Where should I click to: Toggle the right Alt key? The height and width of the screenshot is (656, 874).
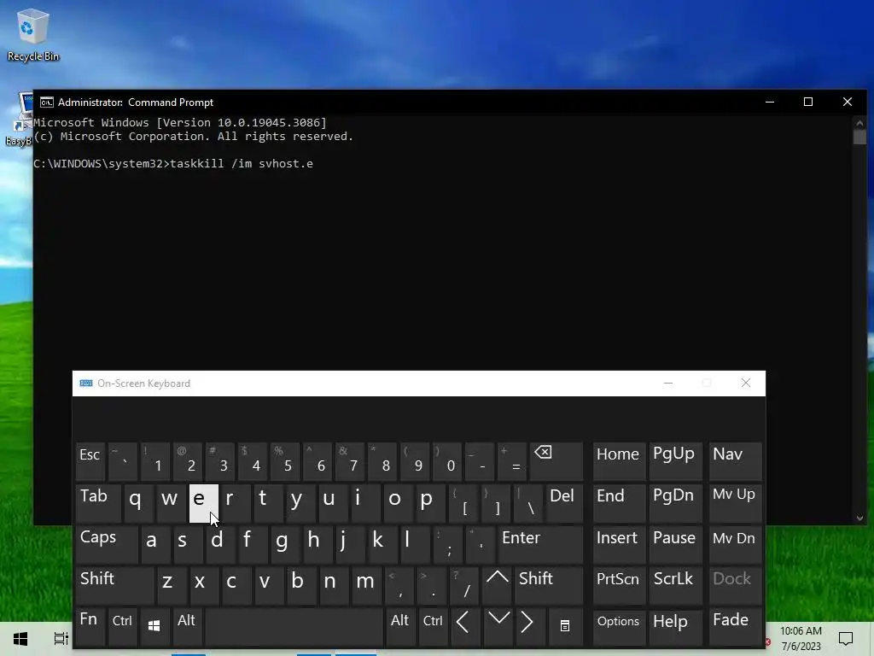click(399, 626)
